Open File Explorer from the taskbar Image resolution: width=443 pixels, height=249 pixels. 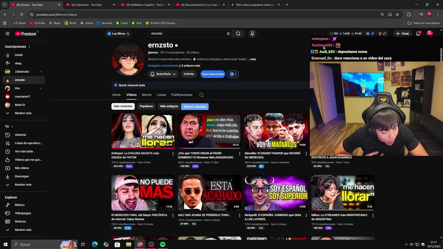129,245
